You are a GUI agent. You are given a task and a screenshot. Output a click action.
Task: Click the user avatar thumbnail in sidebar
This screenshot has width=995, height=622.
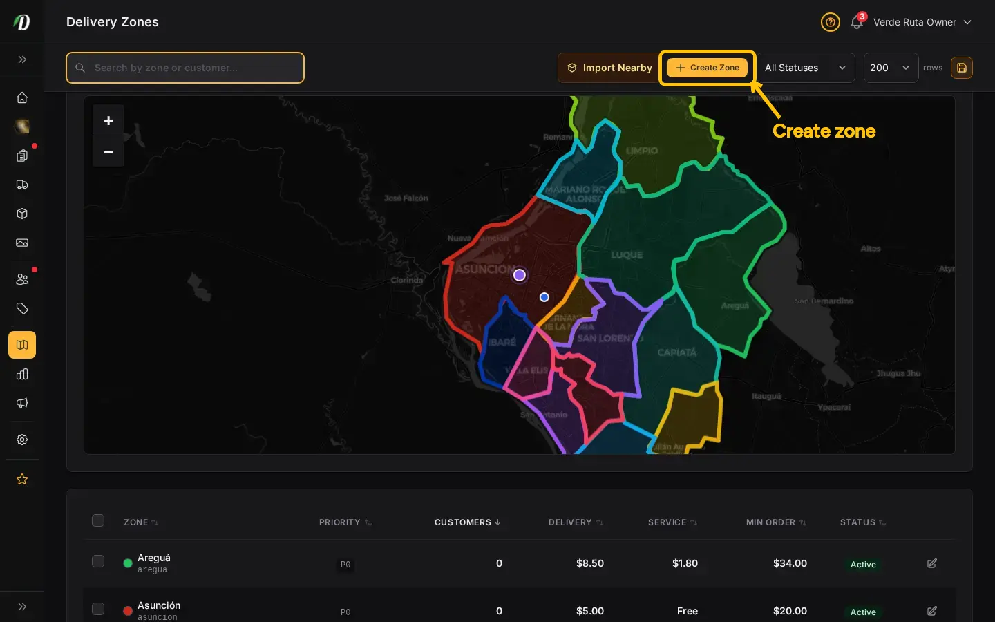pyautogui.click(x=22, y=126)
